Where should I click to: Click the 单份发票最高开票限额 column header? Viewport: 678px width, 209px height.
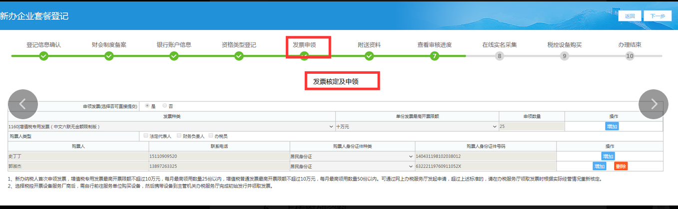[x=417, y=116]
